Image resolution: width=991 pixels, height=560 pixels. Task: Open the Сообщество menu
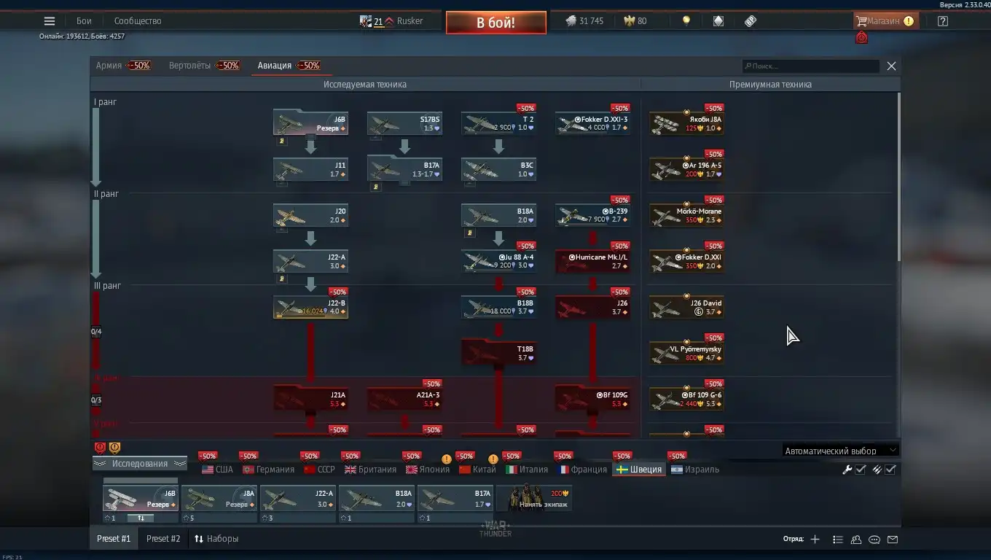pos(138,21)
